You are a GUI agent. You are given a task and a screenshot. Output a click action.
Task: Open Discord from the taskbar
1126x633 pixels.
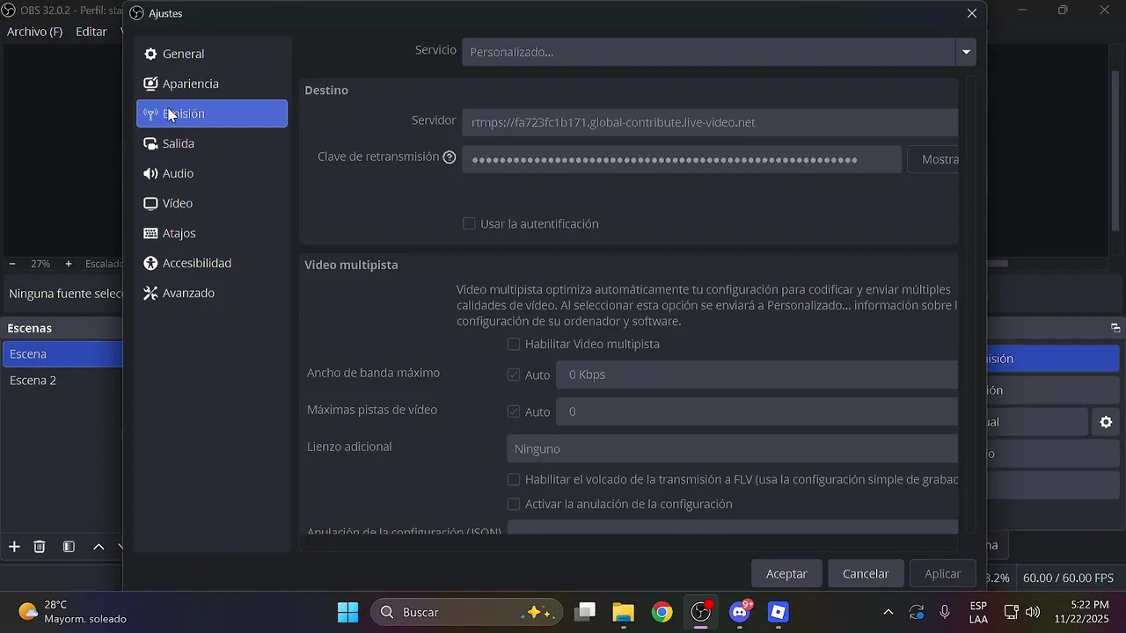(740, 612)
